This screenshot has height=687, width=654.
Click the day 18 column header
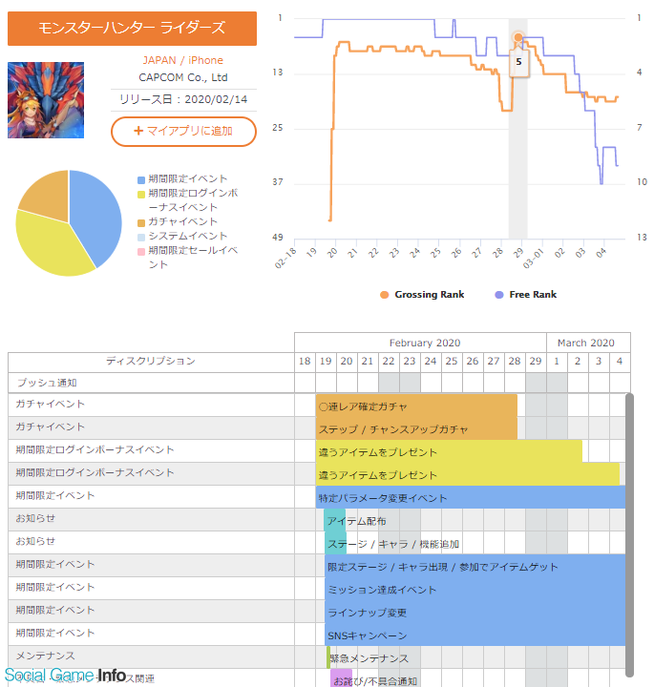[x=305, y=362]
